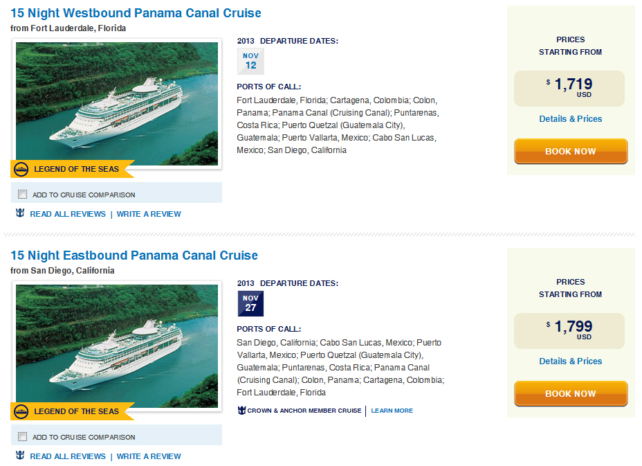Viewport: 642px width, 466px height.
Task: Click ship icon on Westbound Legend of the Seas badge
Action: click(x=21, y=169)
